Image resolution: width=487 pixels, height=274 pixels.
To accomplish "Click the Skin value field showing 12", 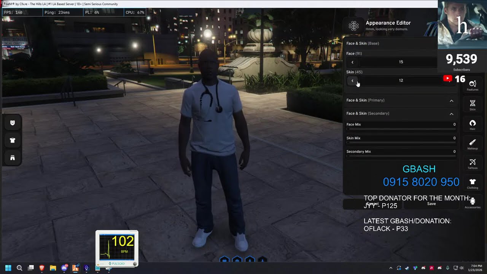I will pyautogui.click(x=401, y=80).
